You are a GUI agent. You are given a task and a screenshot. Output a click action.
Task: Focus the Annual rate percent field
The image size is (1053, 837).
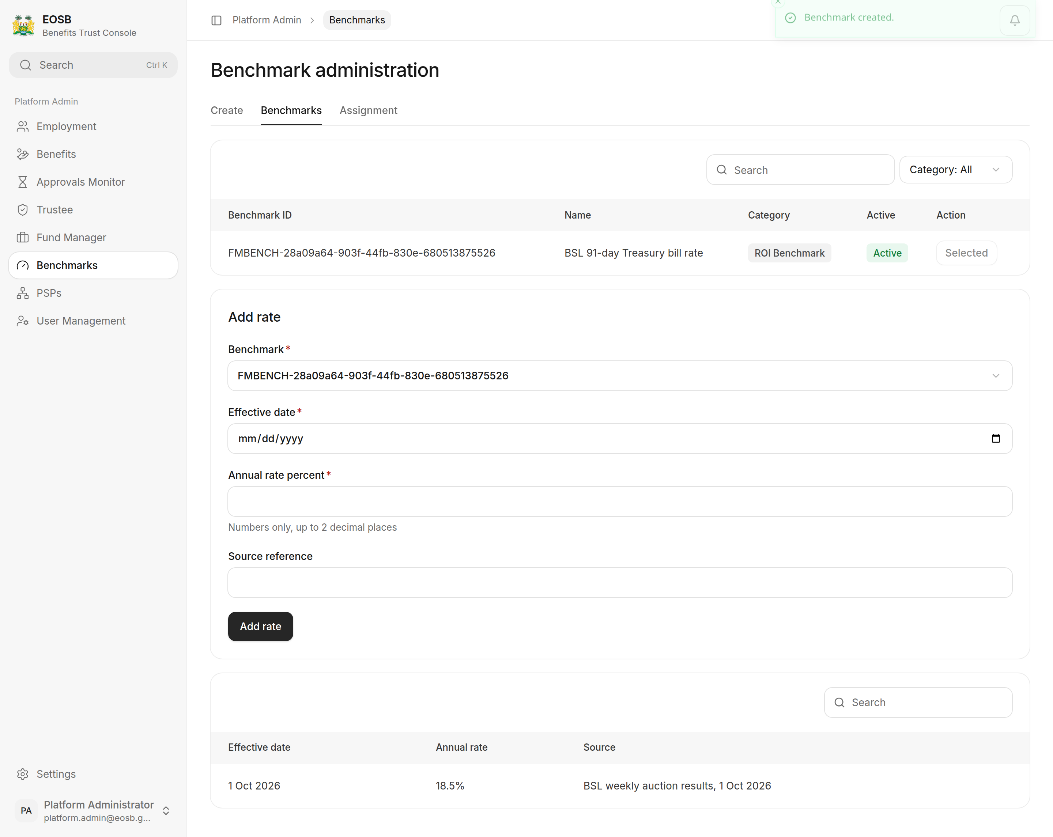pyautogui.click(x=620, y=501)
